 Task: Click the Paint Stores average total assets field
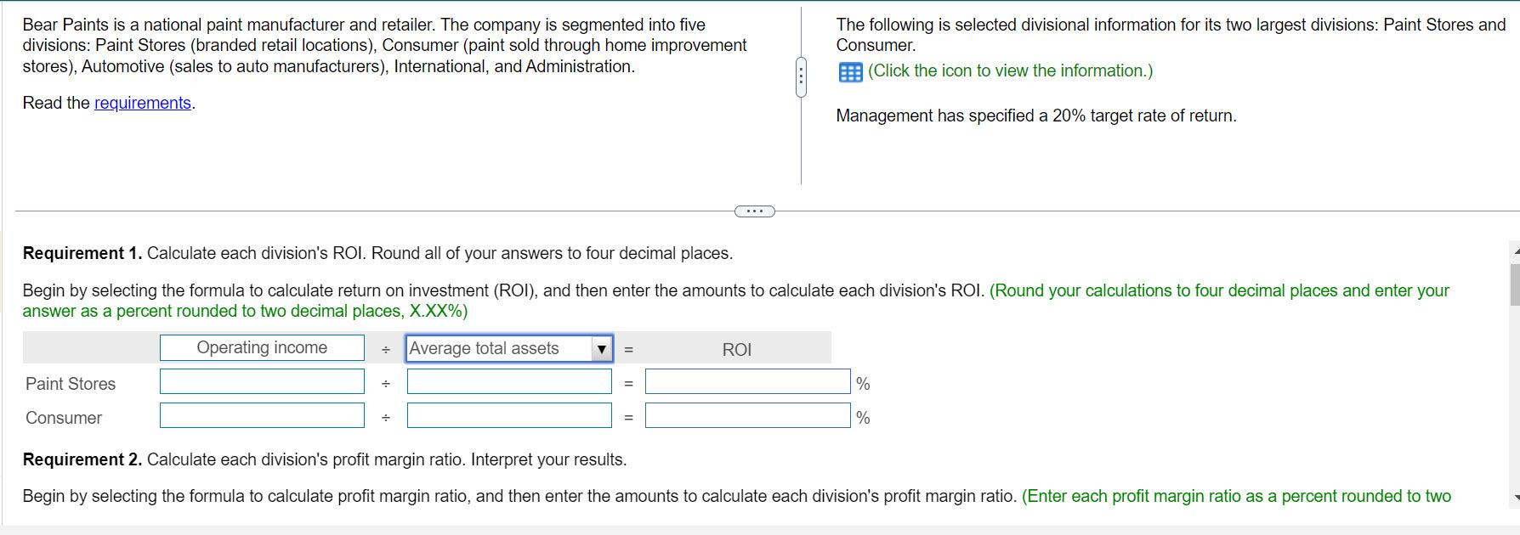509,381
